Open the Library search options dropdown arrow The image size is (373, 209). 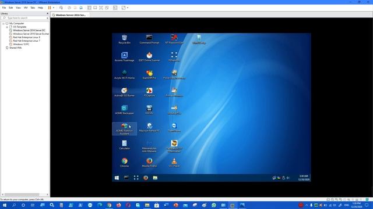(47, 18)
